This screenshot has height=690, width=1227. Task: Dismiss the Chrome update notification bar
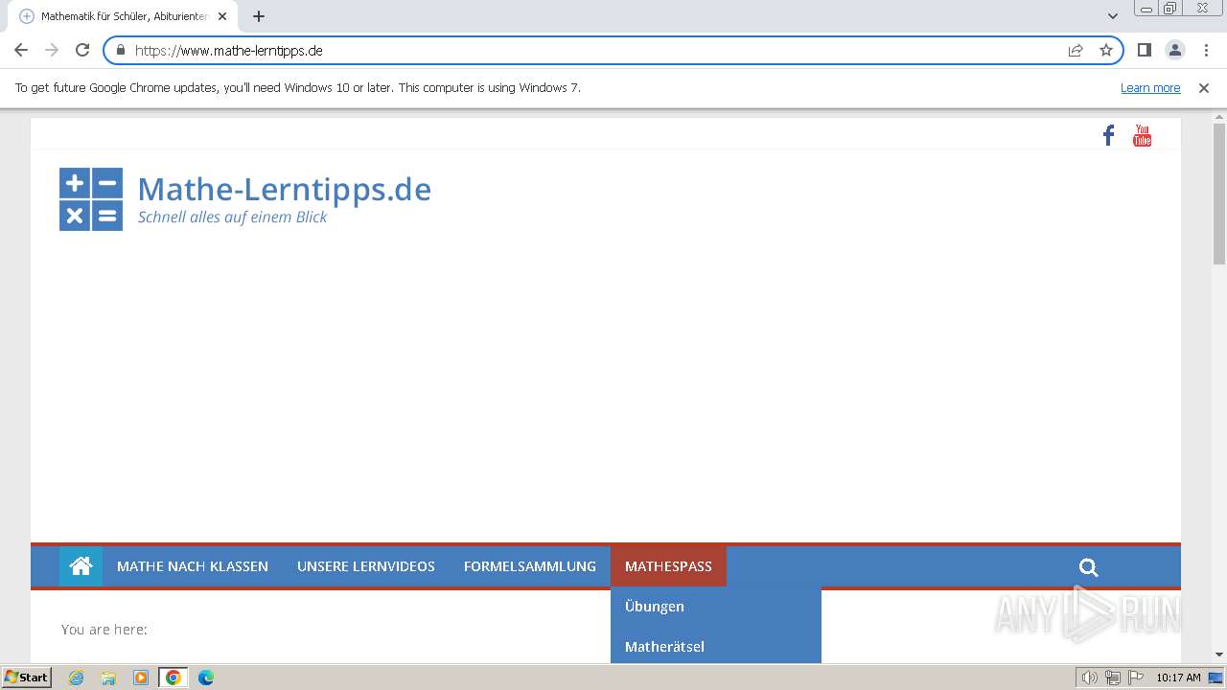[x=1204, y=88]
